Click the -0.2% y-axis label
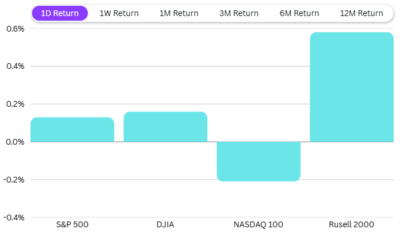 click(x=14, y=180)
